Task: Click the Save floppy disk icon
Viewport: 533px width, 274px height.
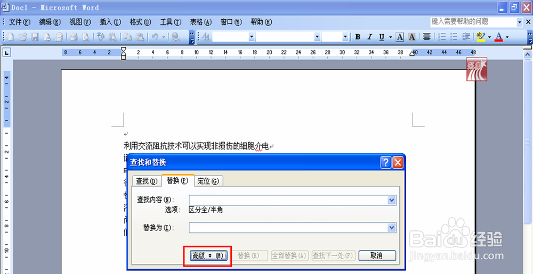Action: tap(35, 37)
